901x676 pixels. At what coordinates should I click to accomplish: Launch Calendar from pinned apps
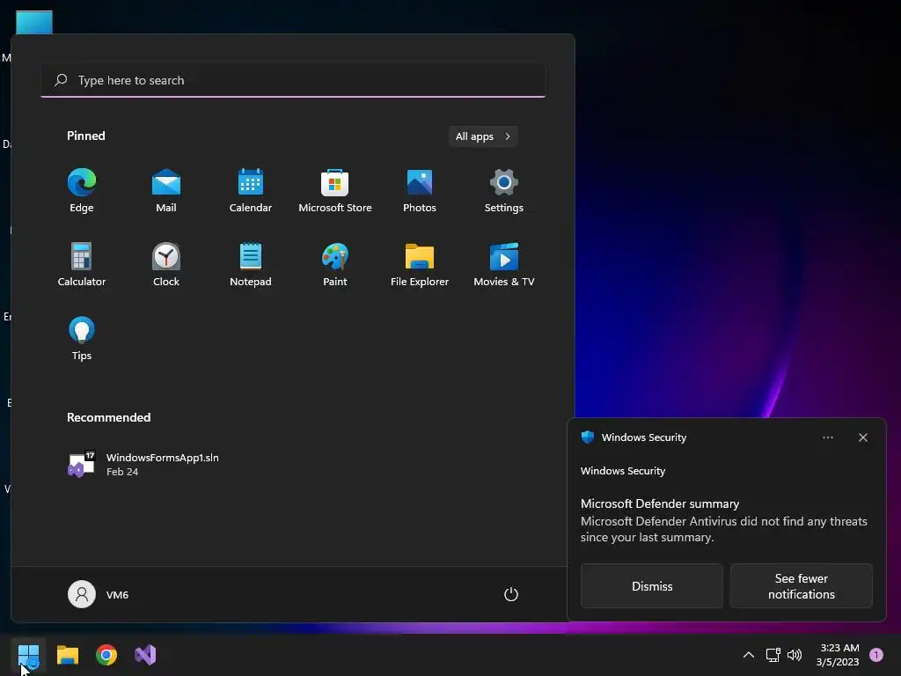251,191
